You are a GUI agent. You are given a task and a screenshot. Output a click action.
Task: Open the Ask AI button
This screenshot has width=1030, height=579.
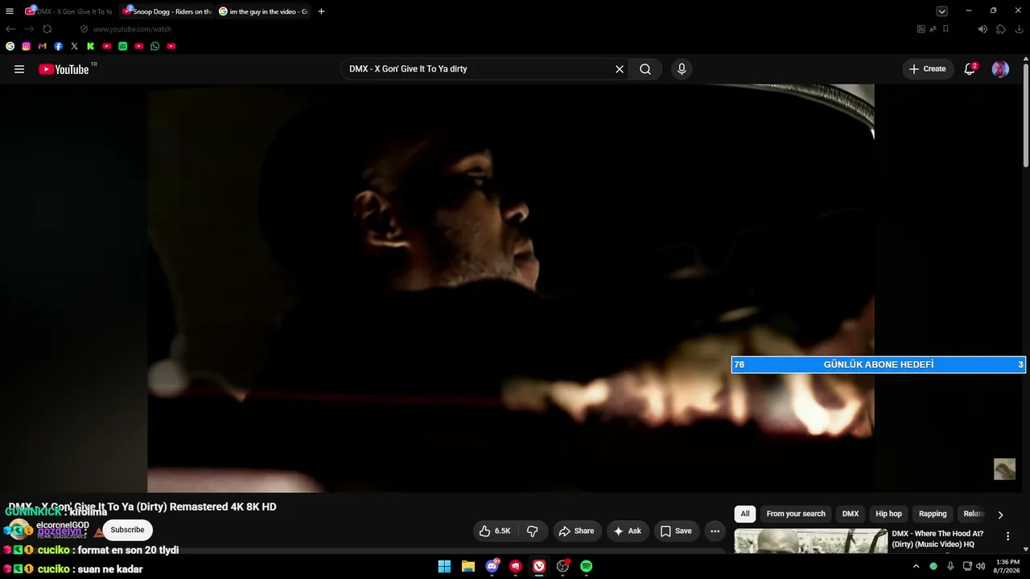(x=627, y=531)
